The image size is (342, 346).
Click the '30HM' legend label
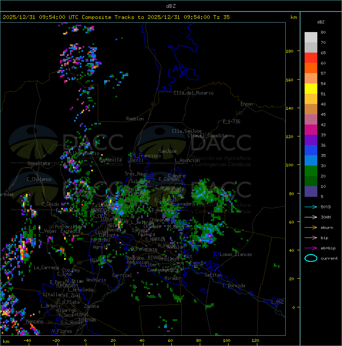(x=326, y=217)
